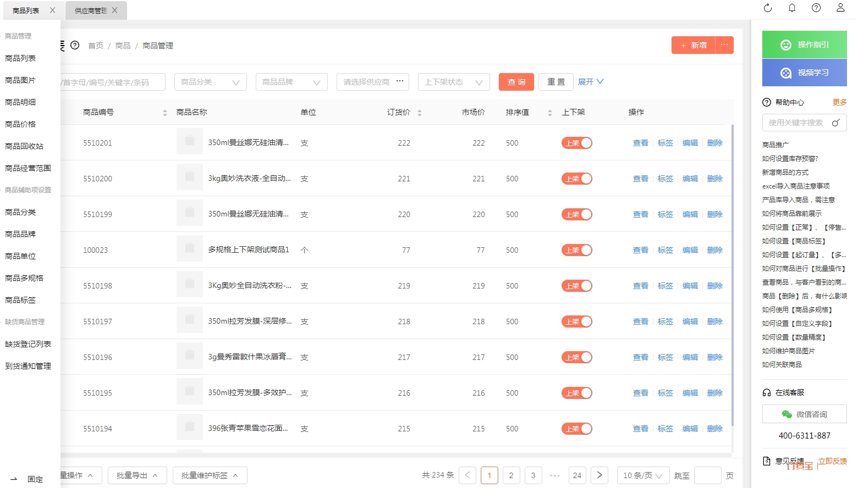Expand more filters with 展开
The width and height of the screenshot is (858, 488).
click(x=591, y=82)
